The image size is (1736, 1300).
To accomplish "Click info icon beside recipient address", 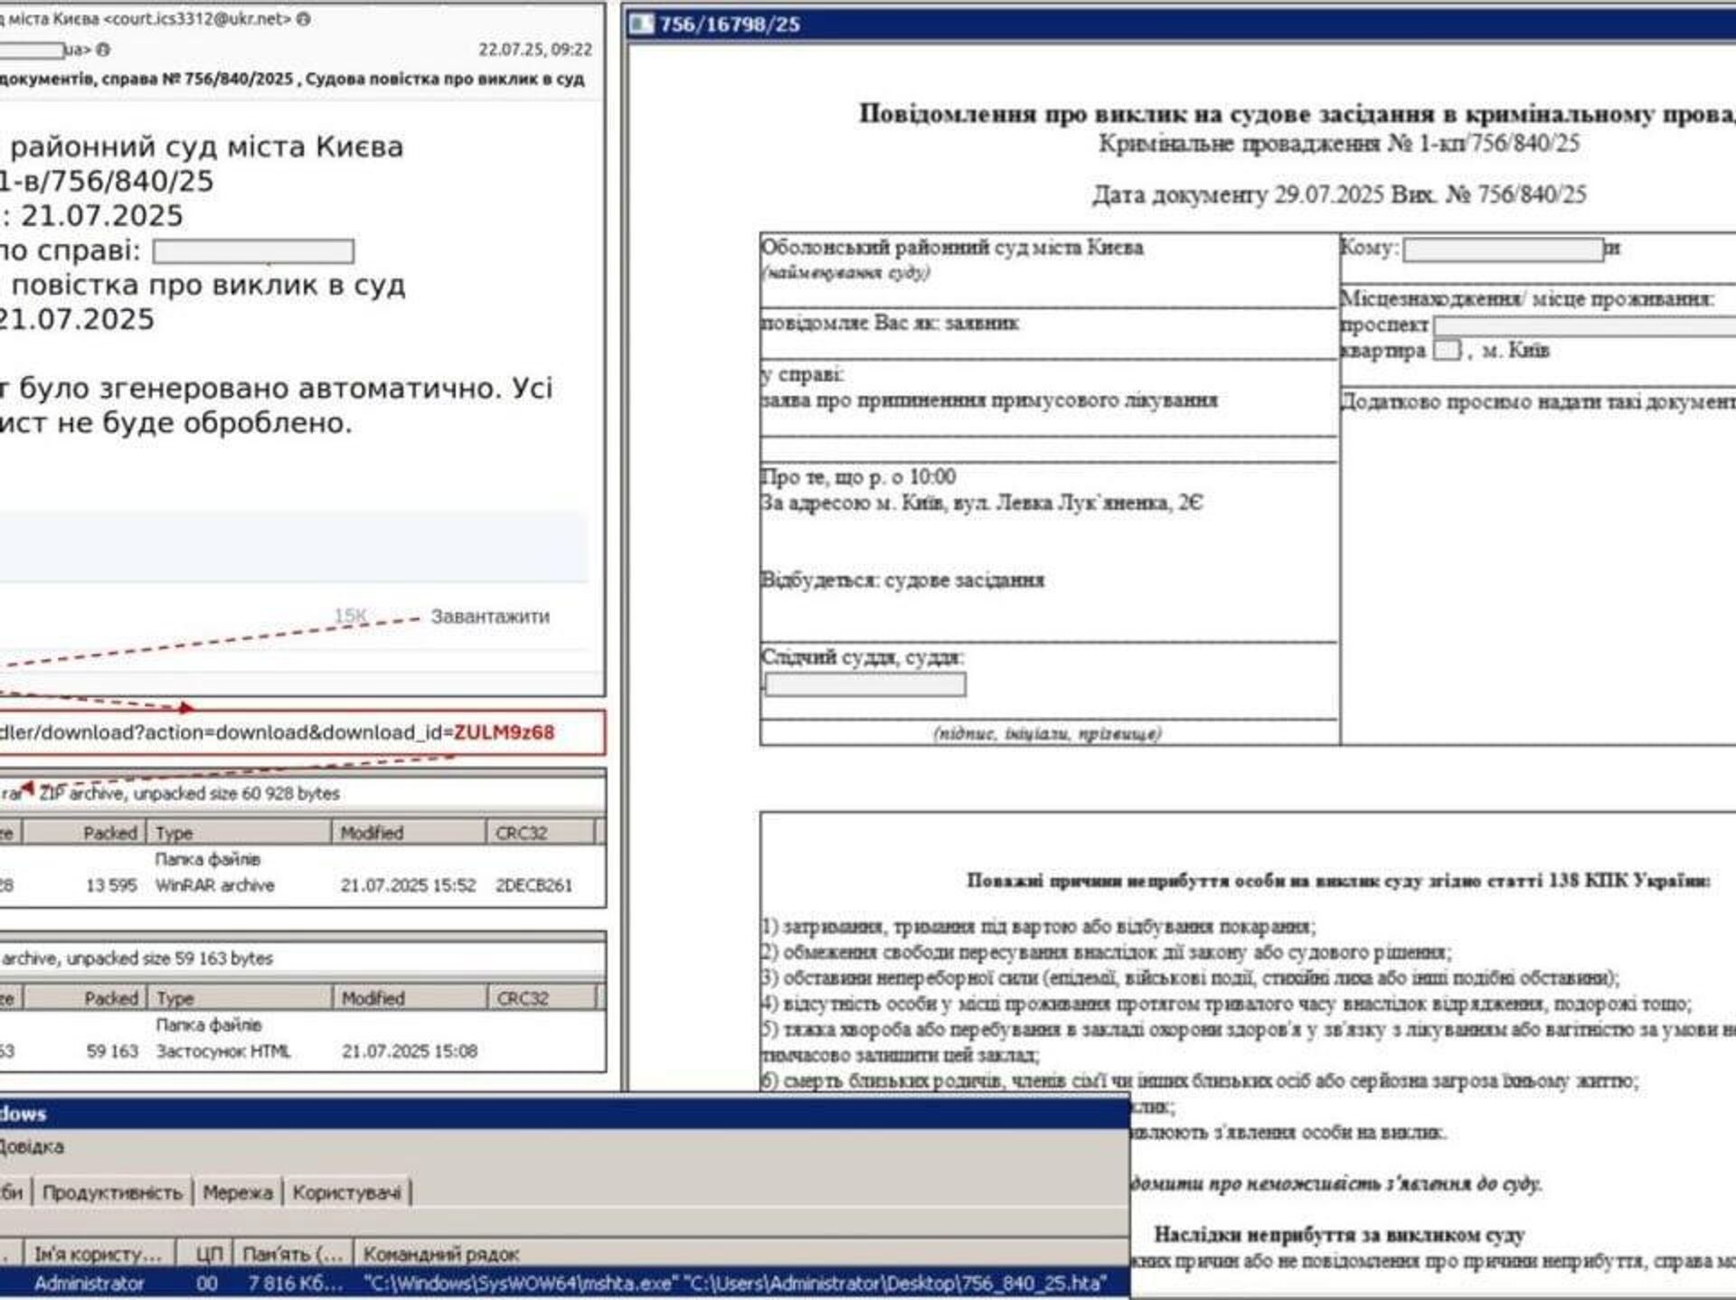I will tap(103, 50).
